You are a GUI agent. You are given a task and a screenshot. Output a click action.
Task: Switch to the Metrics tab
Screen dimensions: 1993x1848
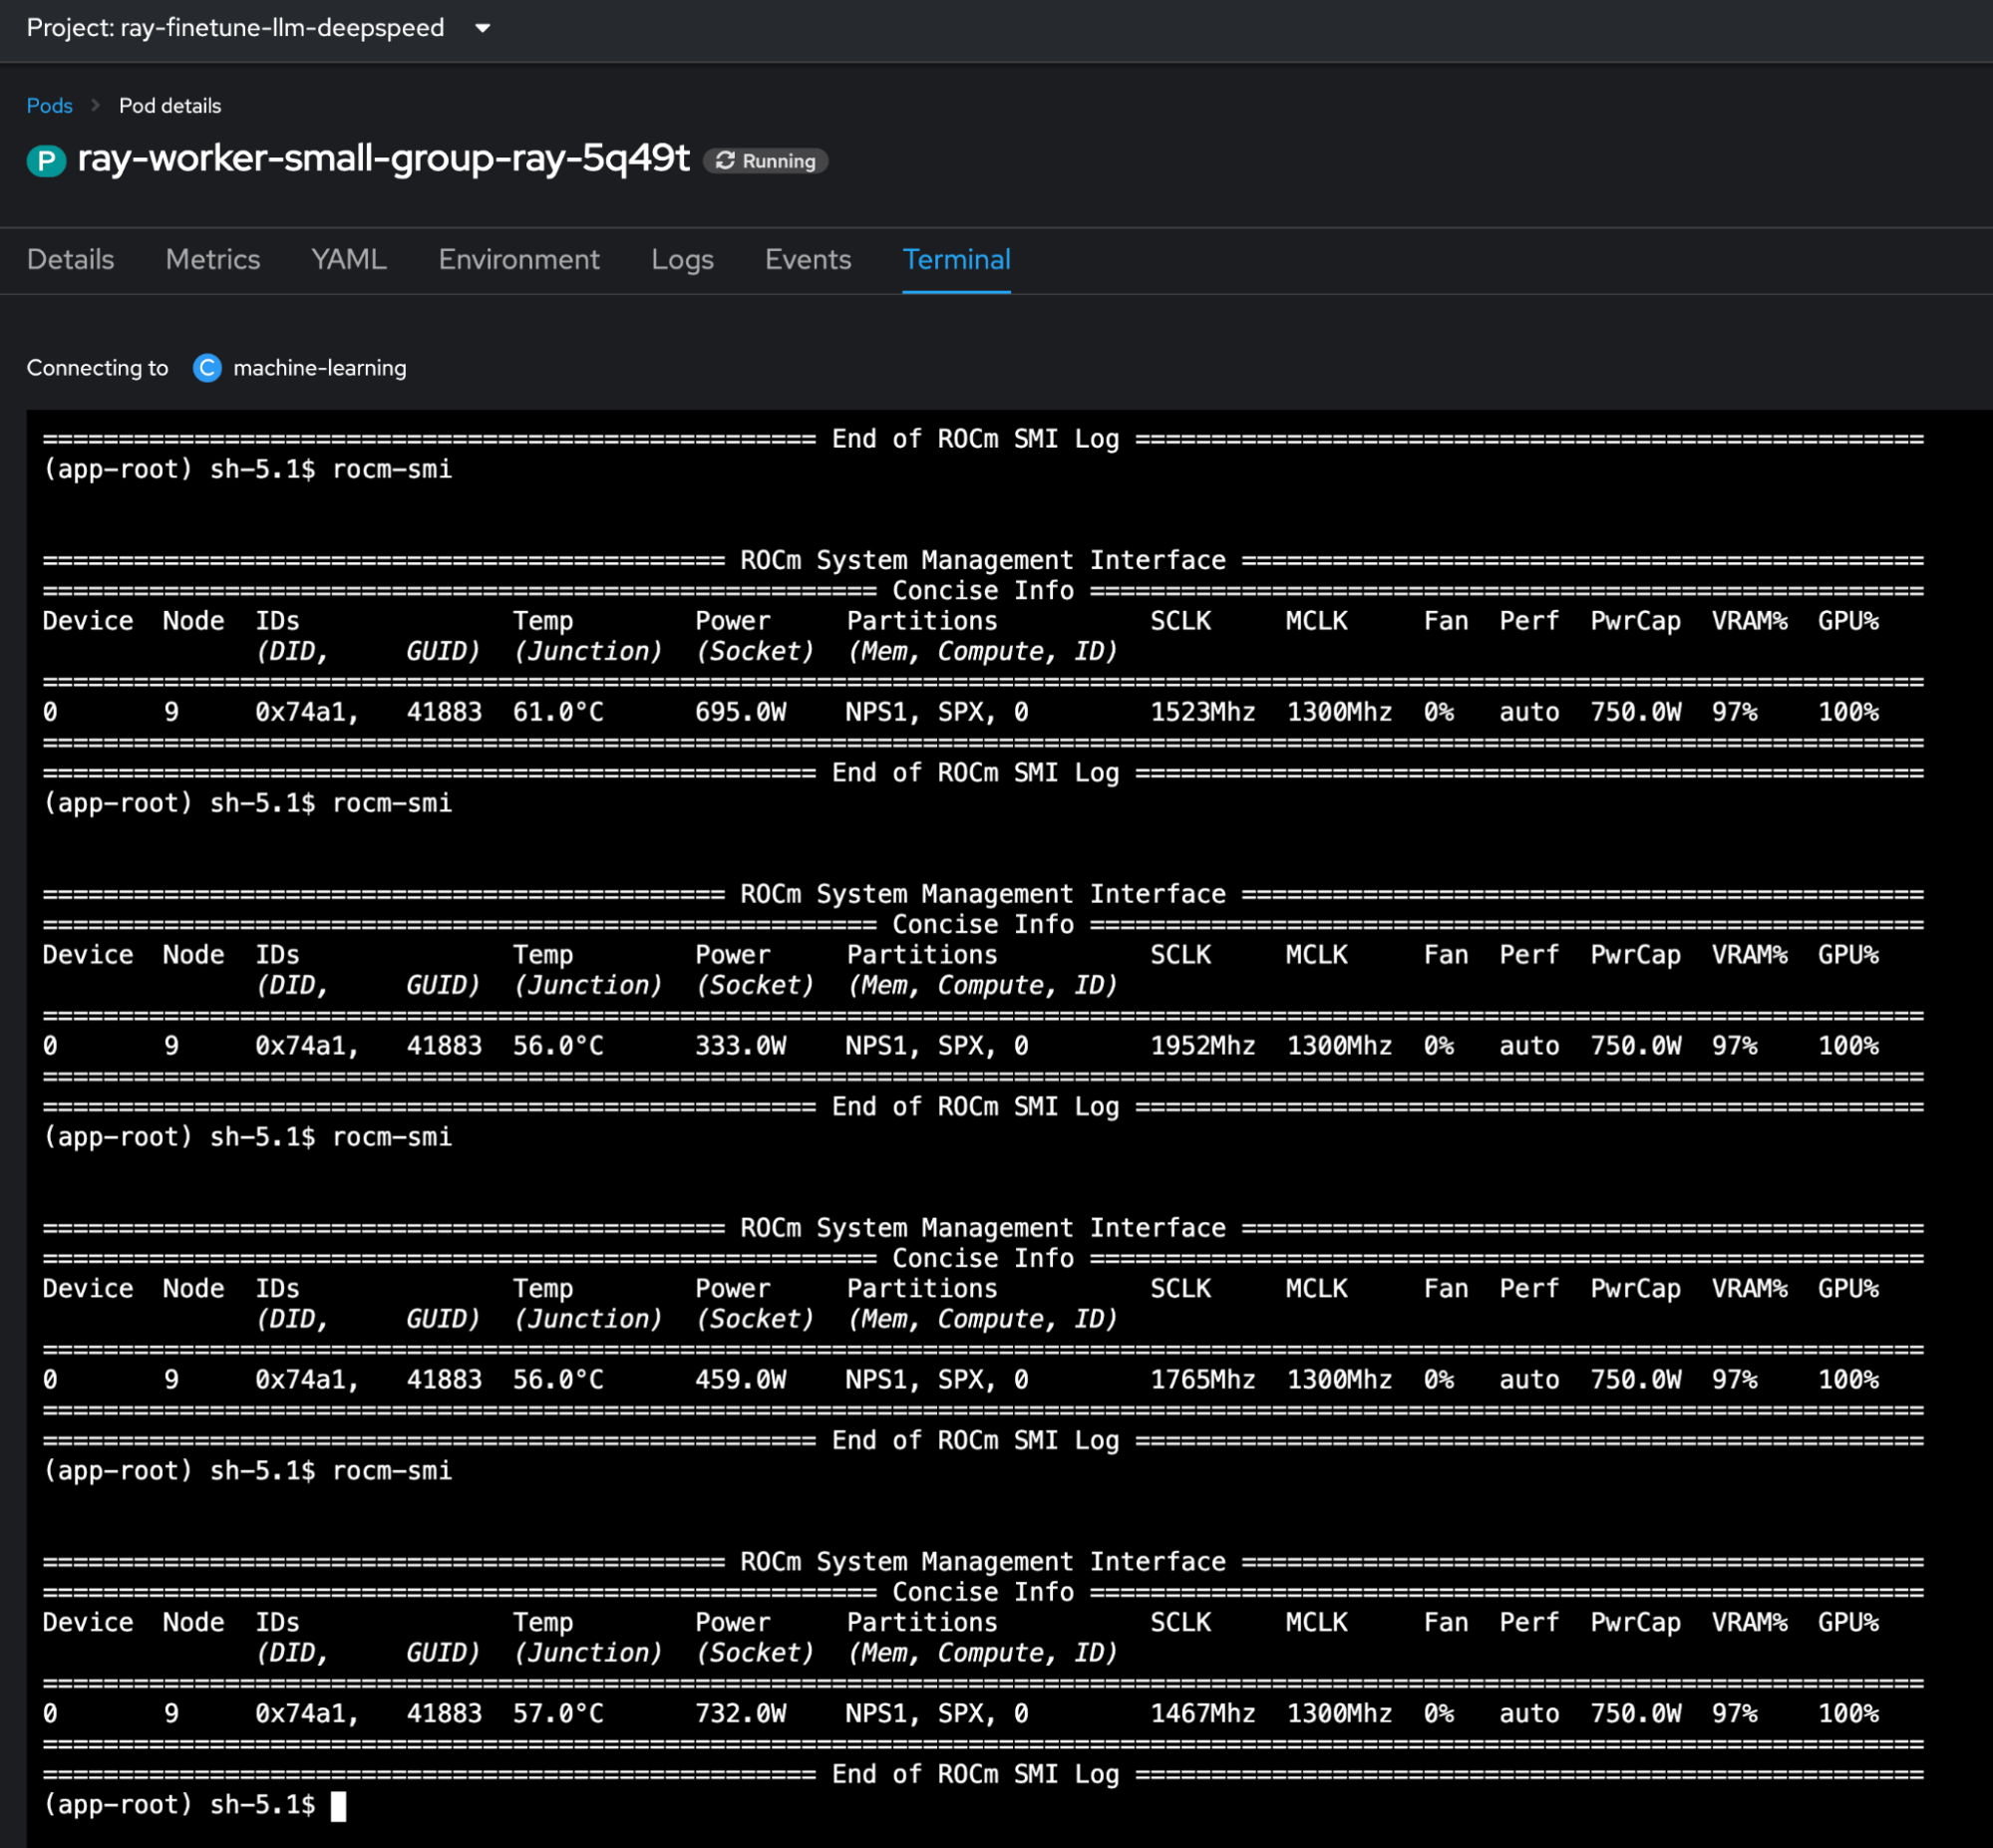coord(213,260)
